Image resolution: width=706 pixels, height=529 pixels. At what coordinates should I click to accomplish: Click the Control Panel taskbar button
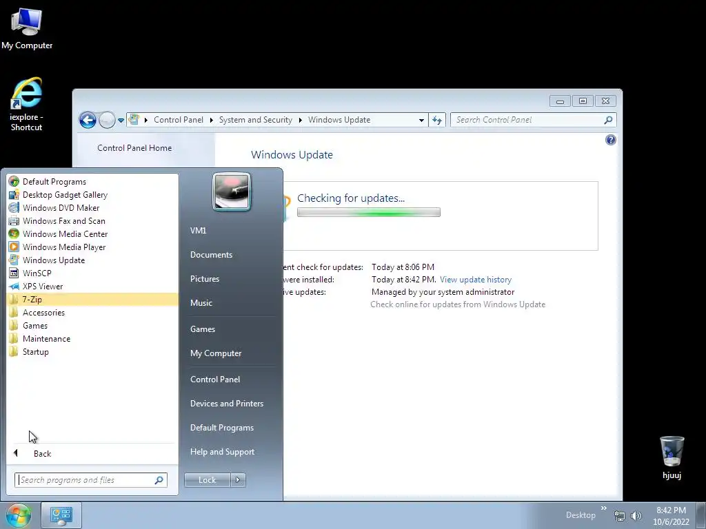point(61,515)
